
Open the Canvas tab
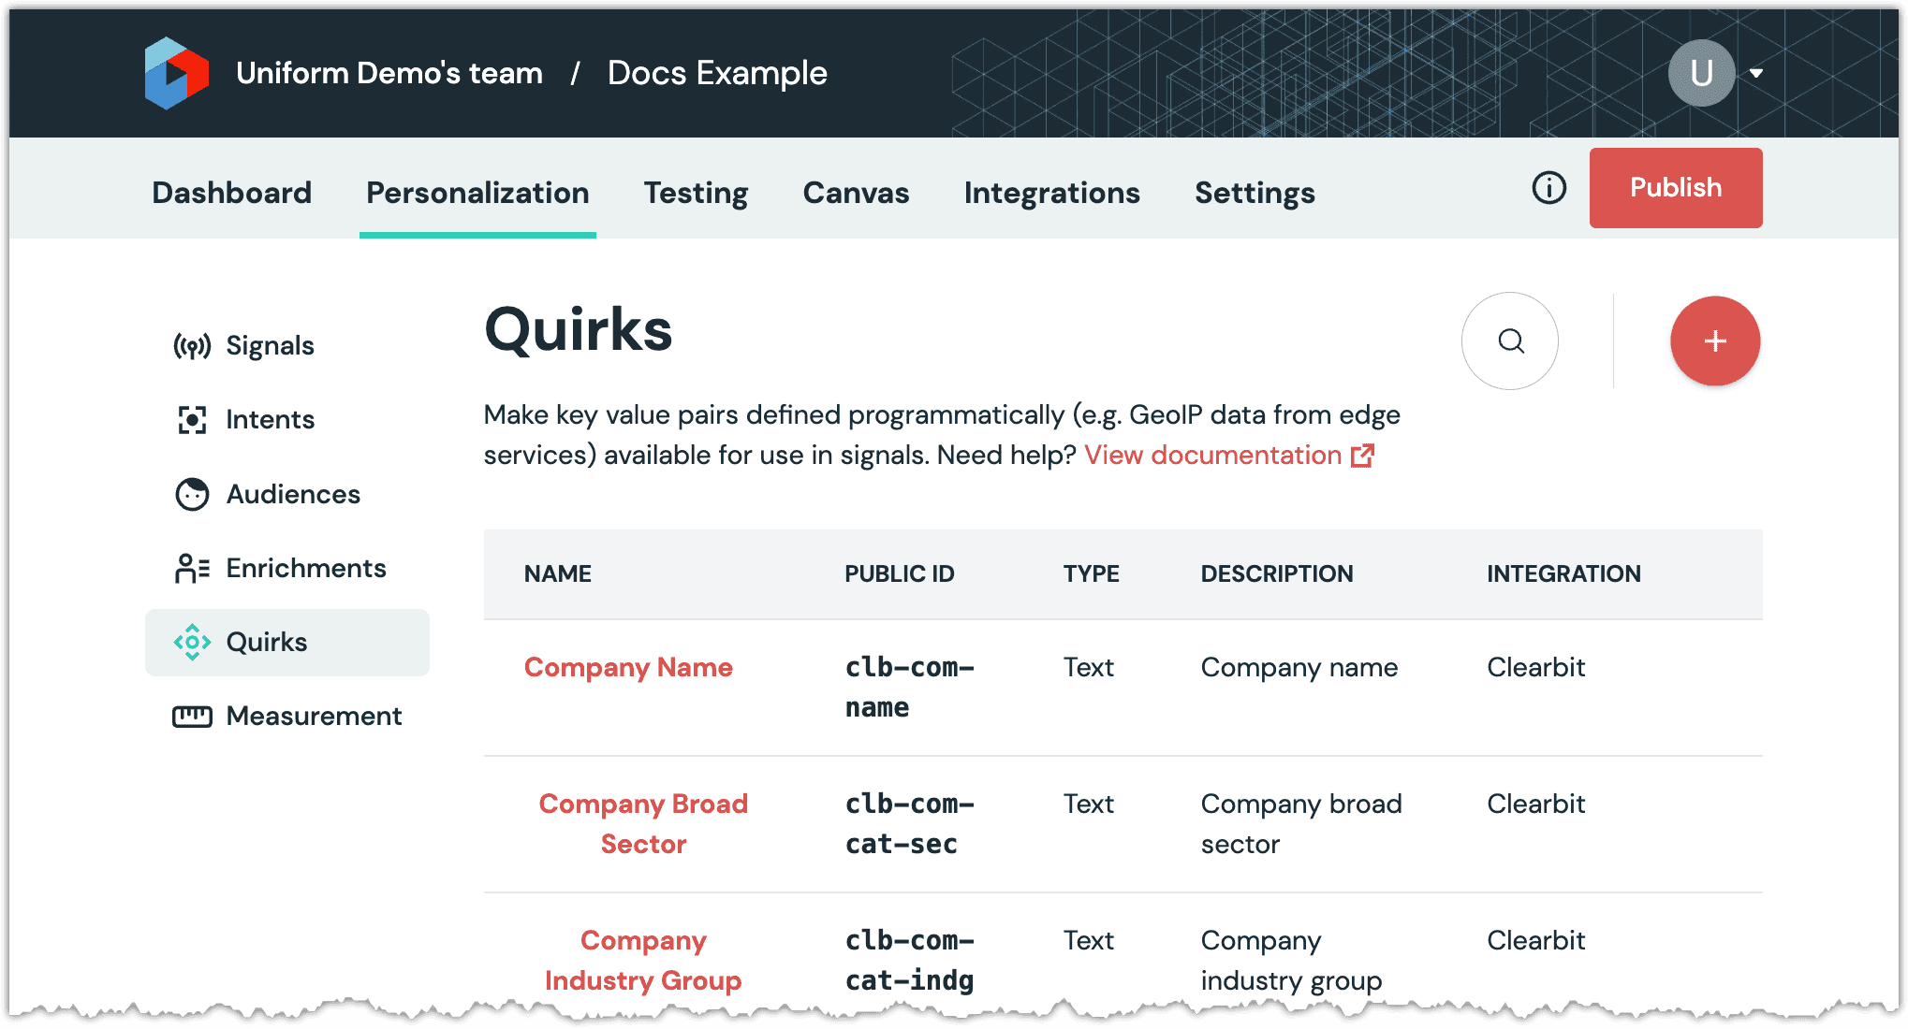pos(856,193)
